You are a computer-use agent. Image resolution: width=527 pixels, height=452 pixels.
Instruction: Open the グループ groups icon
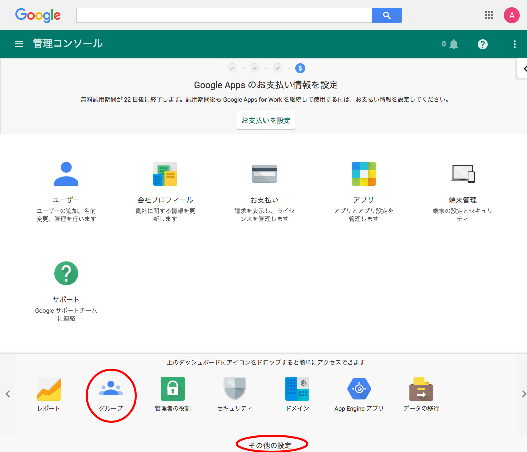pyautogui.click(x=111, y=389)
